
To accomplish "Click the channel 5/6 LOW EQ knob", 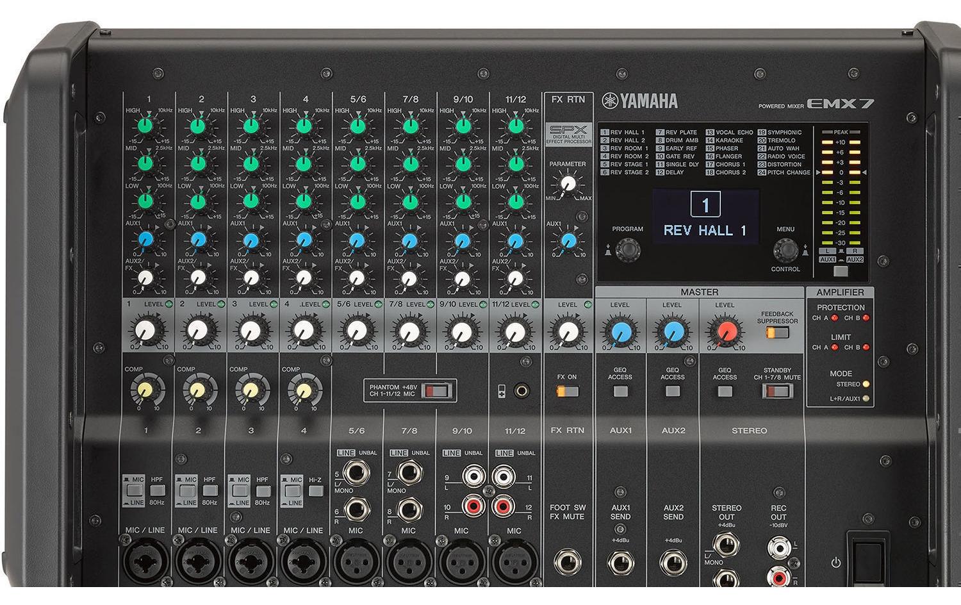I will pyautogui.click(x=357, y=201).
